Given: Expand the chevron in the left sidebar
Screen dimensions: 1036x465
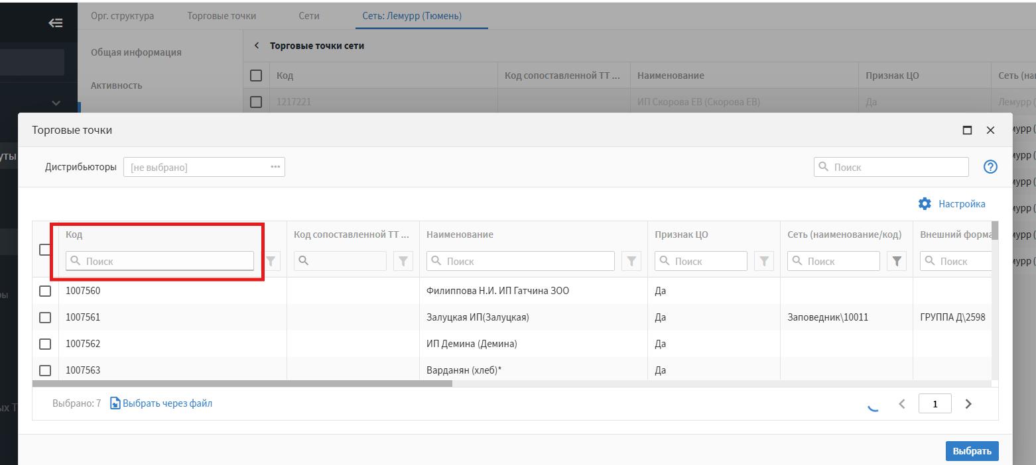Looking at the screenshot, I should coord(56,103).
